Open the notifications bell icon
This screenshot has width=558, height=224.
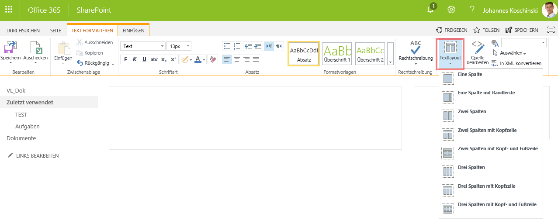click(x=431, y=10)
